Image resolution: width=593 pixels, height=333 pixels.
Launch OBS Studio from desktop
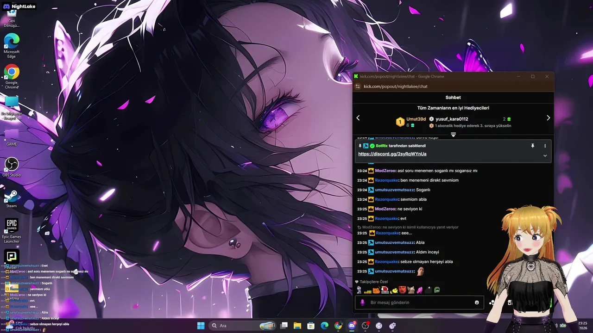click(x=12, y=167)
